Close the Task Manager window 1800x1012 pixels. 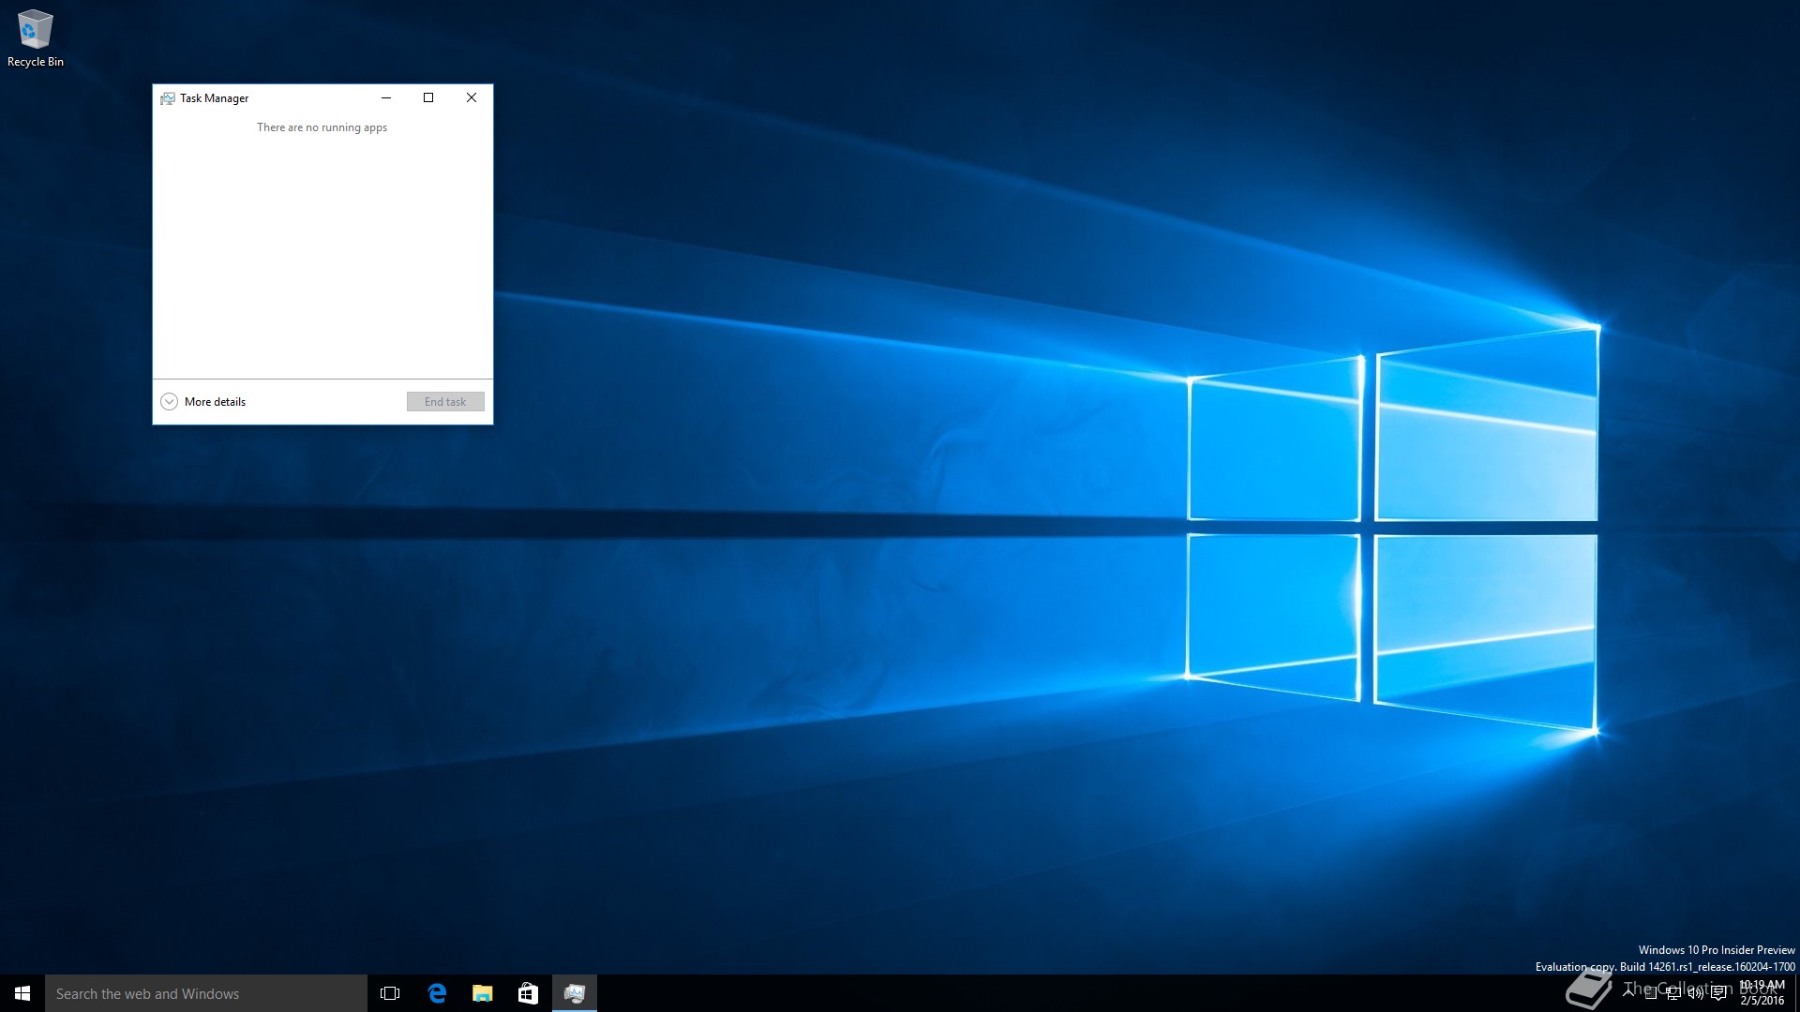tap(472, 97)
